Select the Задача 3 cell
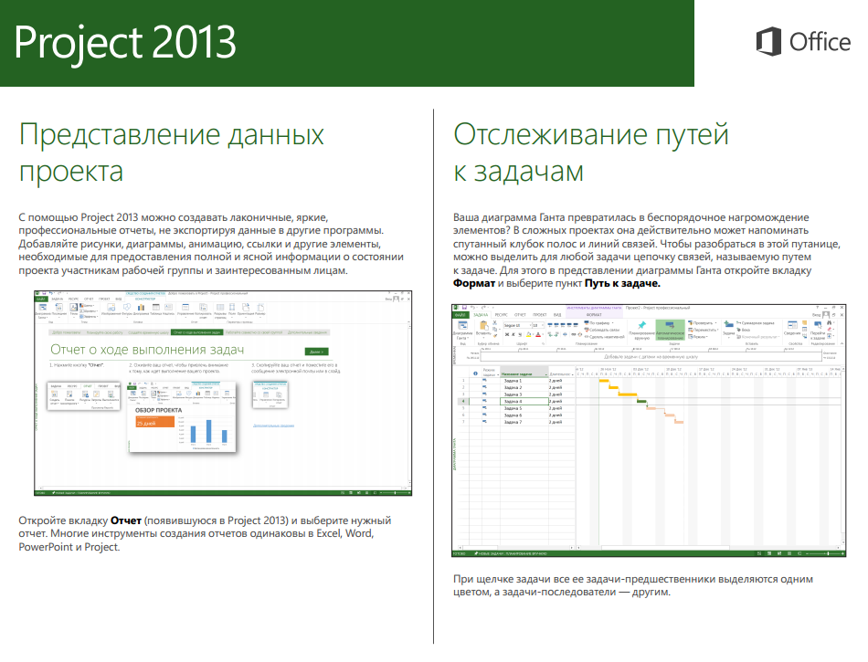 coord(524,394)
